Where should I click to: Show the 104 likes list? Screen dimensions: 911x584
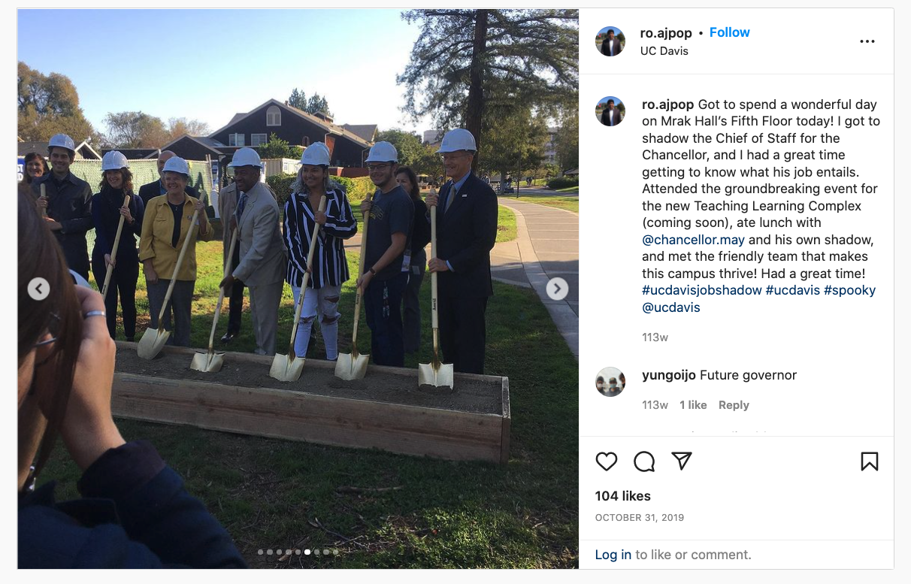[x=623, y=496]
